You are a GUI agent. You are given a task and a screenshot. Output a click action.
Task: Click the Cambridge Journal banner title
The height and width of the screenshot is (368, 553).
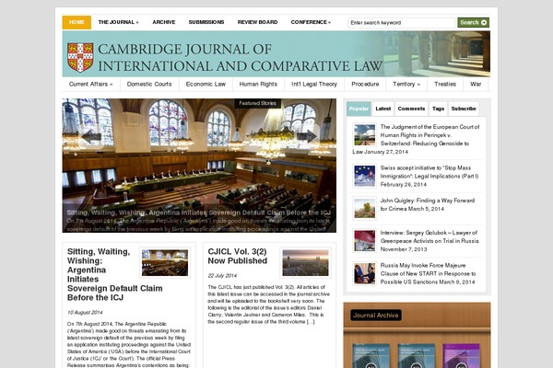pos(241,57)
